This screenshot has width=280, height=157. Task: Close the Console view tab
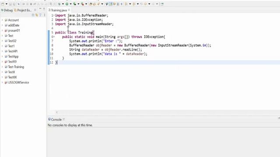tap(64, 119)
